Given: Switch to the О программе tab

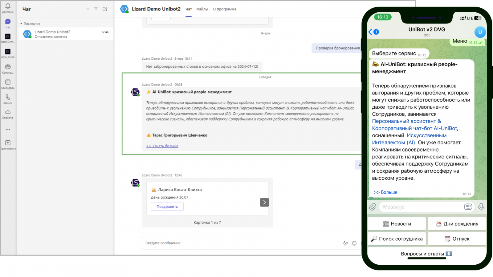Looking at the screenshot, I should [x=225, y=9].
